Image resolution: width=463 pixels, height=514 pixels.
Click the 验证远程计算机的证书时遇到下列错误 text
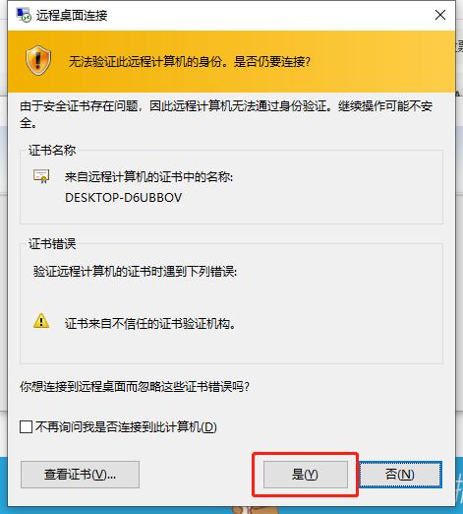[135, 271]
